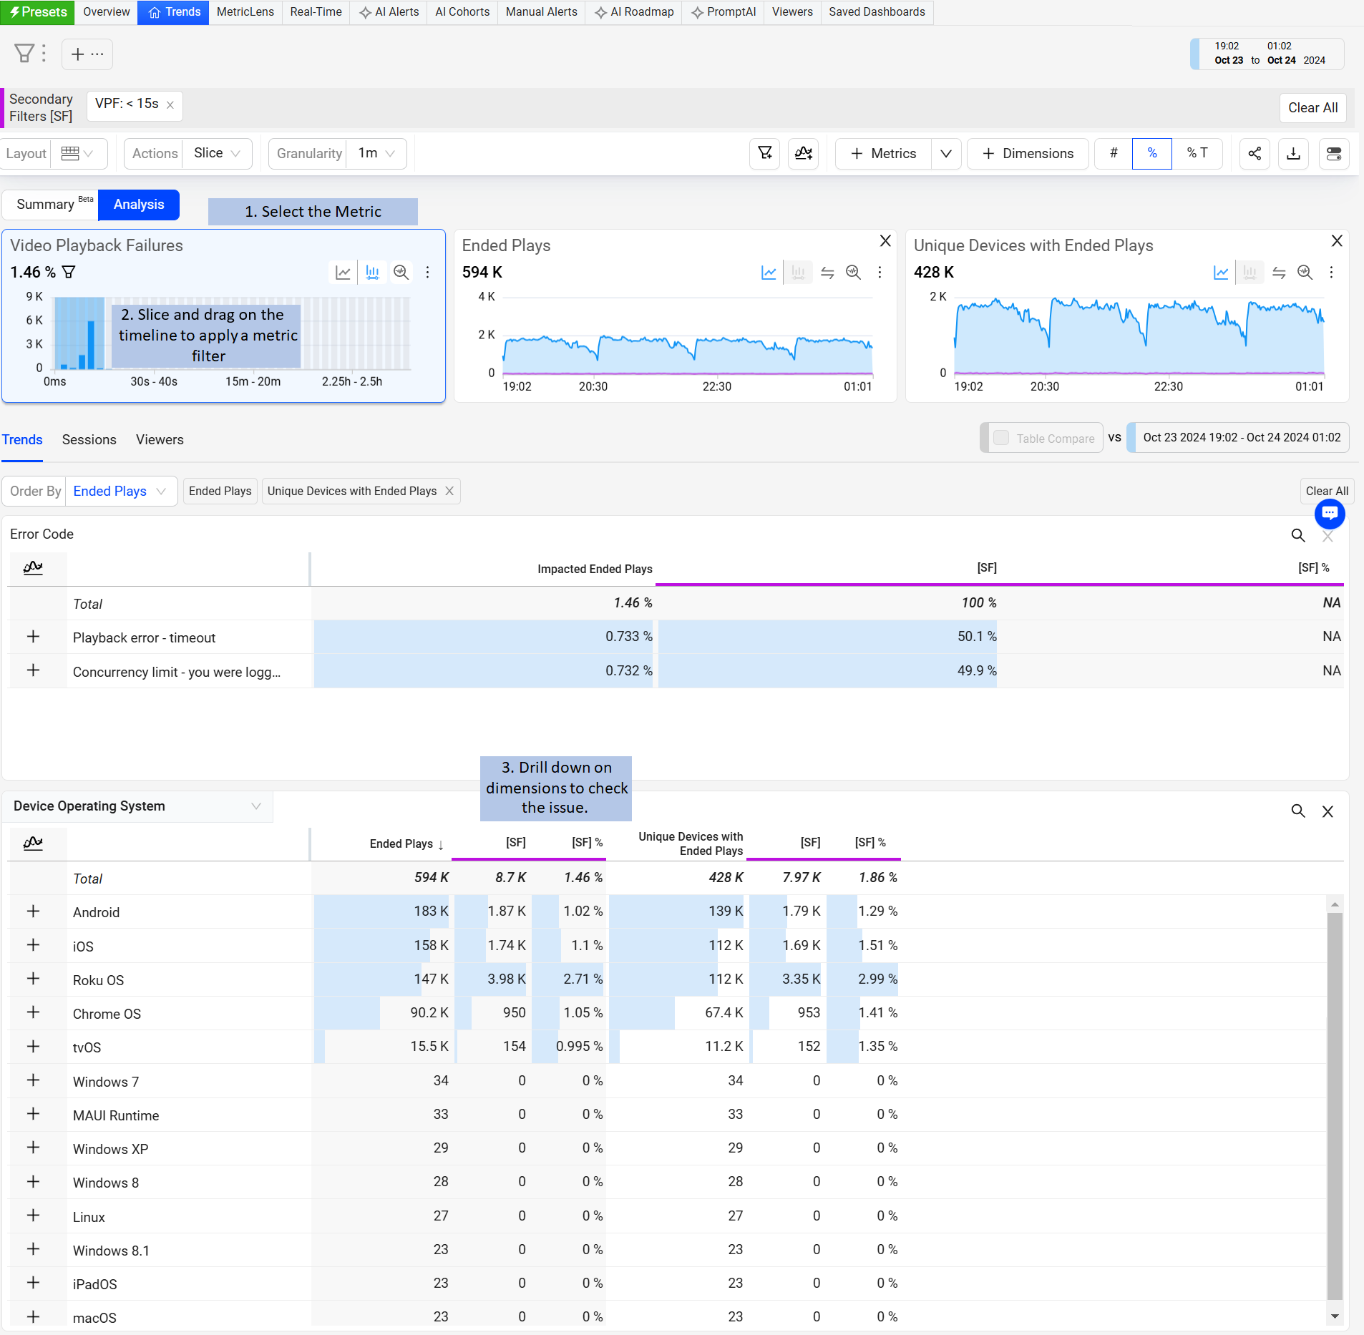This screenshot has height=1335, width=1364.
Task: Switch to the Sessions tab
Action: (89, 440)
